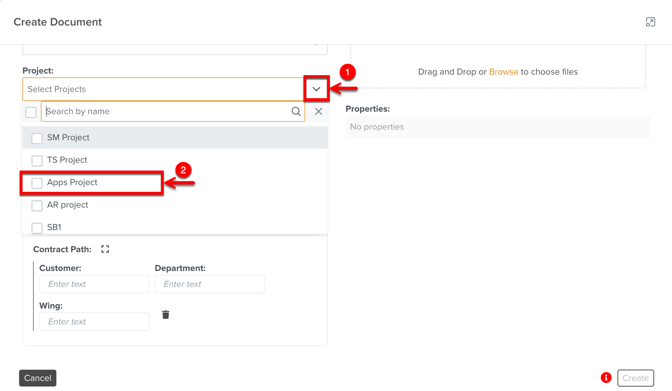Click the expand dialog icon at top right

point(650,22)
